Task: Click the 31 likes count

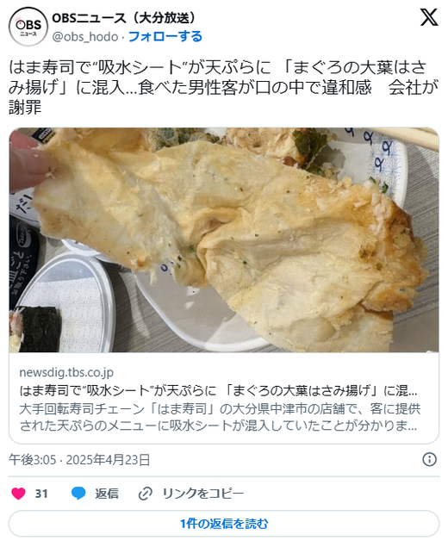Action: [x=41, y=494]
